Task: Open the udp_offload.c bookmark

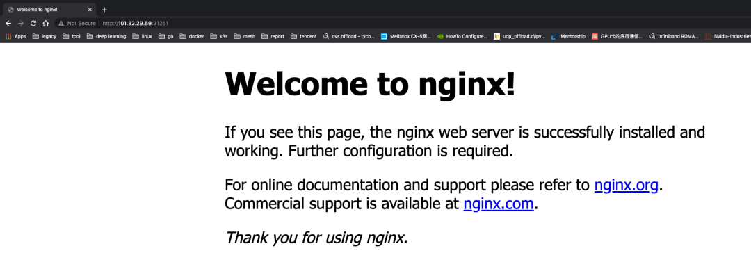Action: (x=519, y=36)
